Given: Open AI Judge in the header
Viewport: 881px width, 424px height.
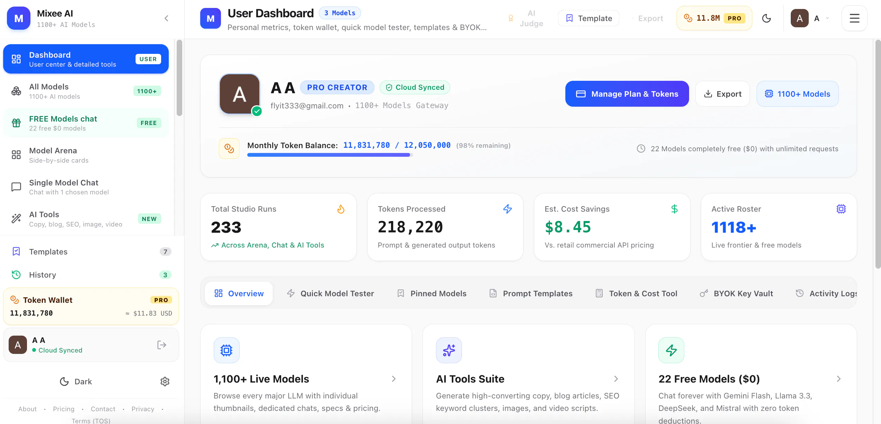Looking at the screenshot, I should click(x=526, y=18).
